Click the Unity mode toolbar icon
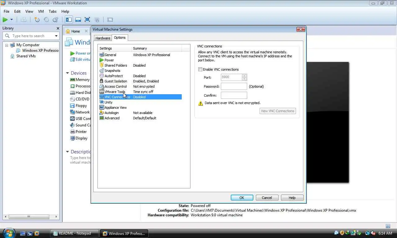Screen dimensions: 397x238 tap(97, 20)
